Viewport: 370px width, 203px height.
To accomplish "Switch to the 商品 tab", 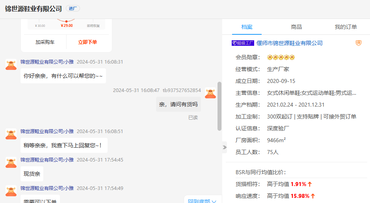I will [296, 27].
